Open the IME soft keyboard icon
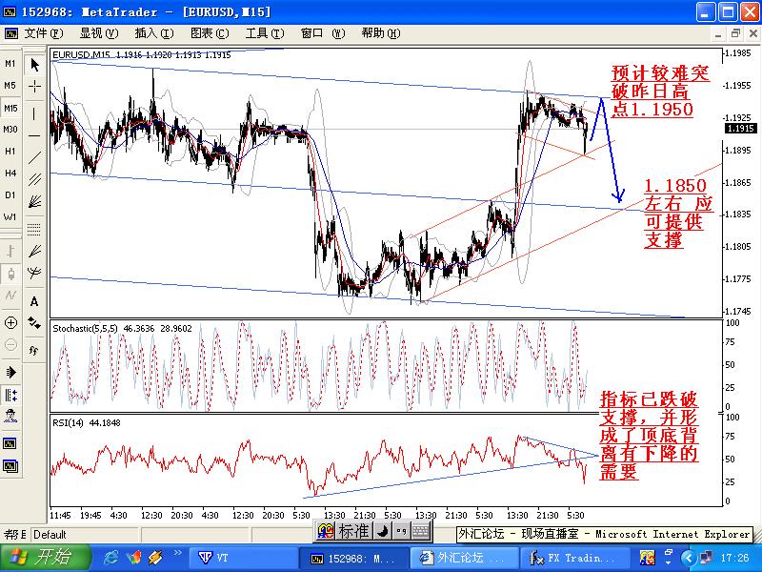The width and height of the screenshot is (762, 572). [421, 531]
